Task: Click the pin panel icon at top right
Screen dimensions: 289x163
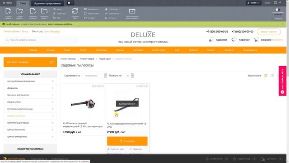Action: click(280, 3)
